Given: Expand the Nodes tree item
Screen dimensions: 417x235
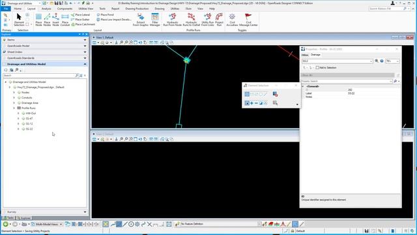Looking at the screenshot, I should (x=14, y=93).
